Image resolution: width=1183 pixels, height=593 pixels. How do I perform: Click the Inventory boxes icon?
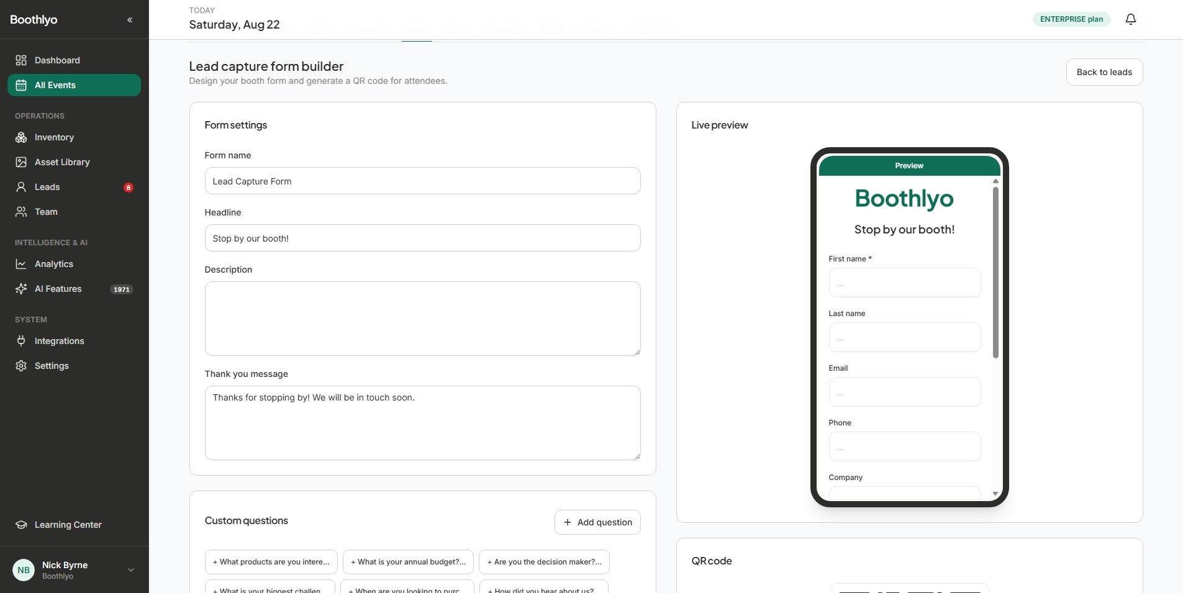(21, 137)
